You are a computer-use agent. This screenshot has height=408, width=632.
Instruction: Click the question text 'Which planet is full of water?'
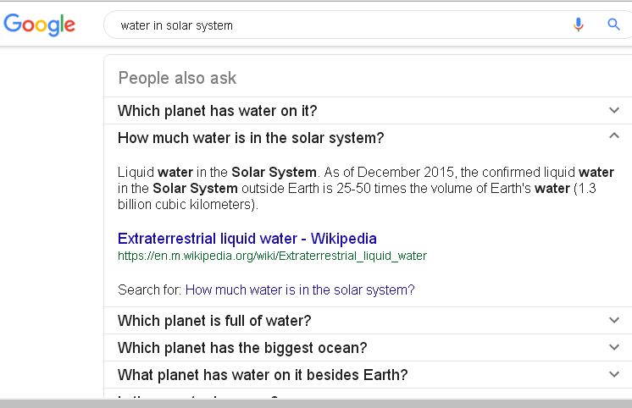click(214, 321)
